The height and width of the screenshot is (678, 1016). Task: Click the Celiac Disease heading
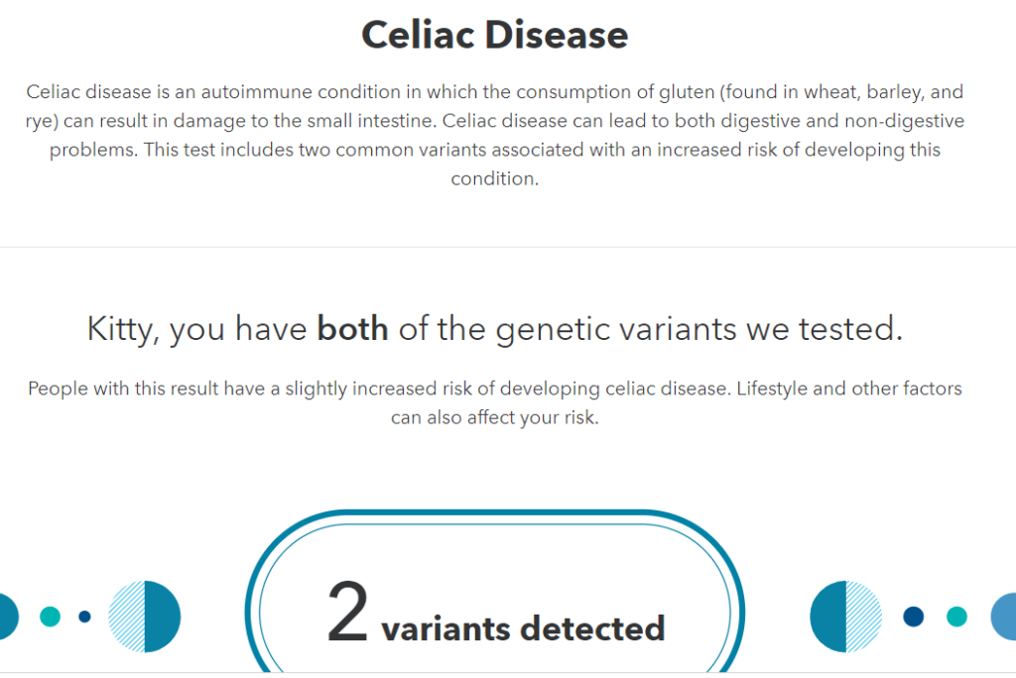494,35
